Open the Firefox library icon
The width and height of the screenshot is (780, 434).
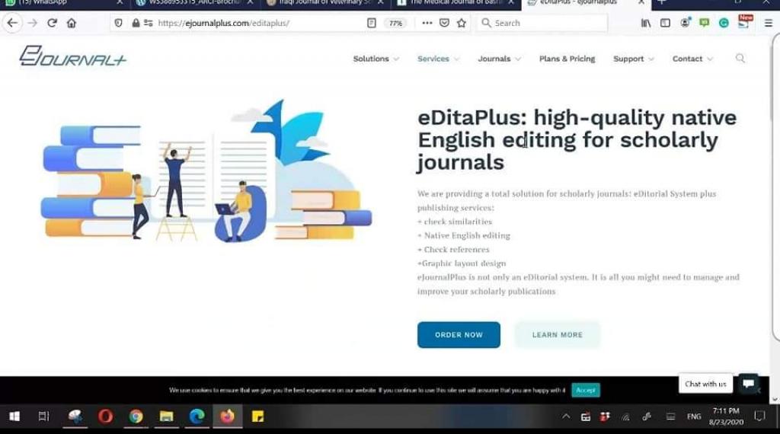pos(646,23)
